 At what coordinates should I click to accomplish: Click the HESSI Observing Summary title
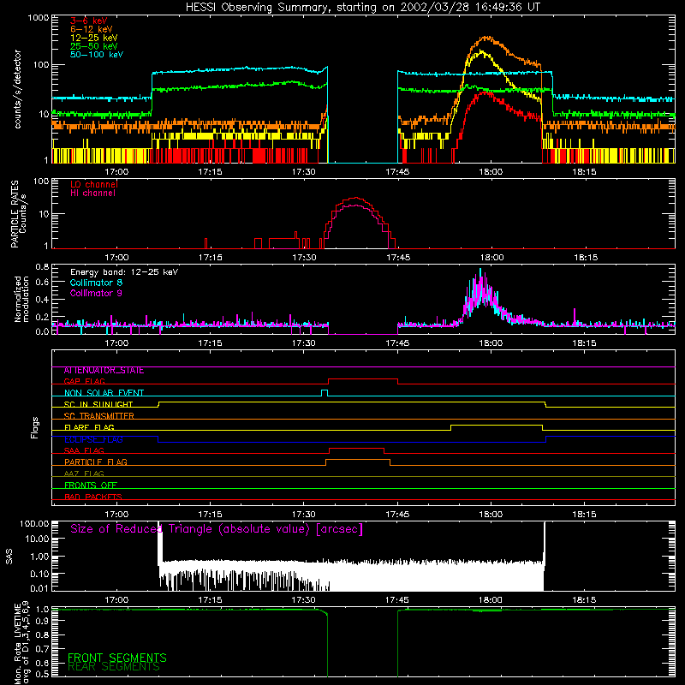tap(362, 8)
